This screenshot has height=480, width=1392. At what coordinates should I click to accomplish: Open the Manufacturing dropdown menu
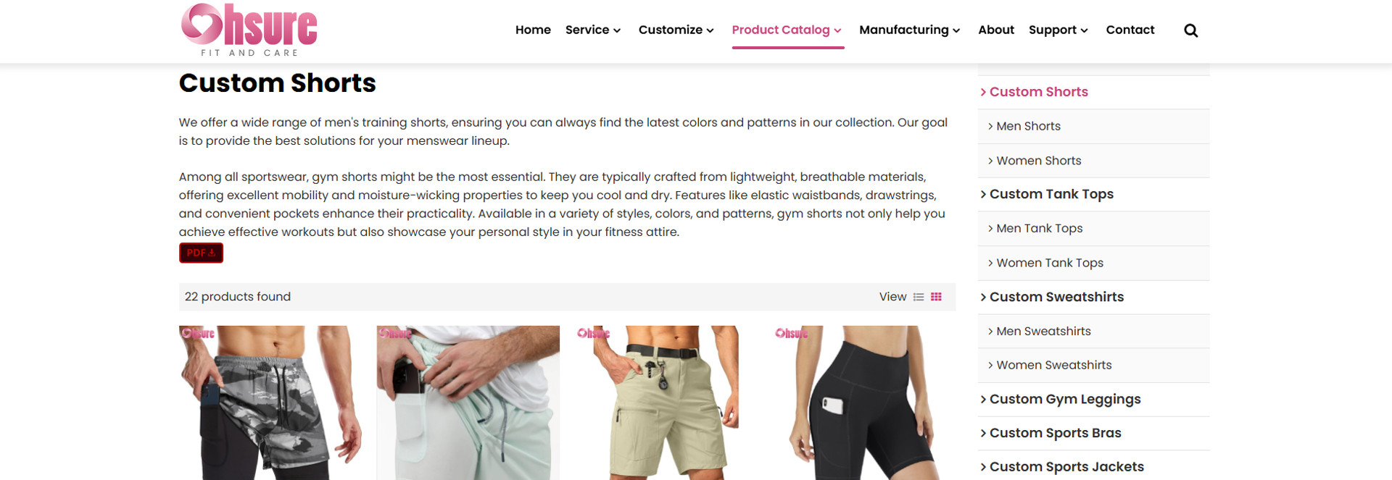point(909,30)
